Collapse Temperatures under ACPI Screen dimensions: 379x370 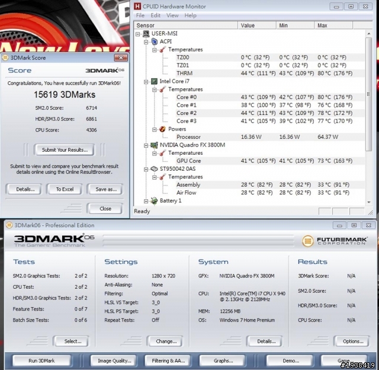click(x=155, y=50)
